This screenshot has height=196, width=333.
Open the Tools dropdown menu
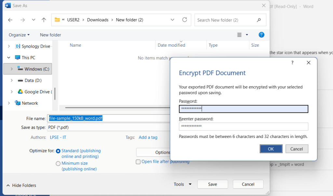click(182, 184)
